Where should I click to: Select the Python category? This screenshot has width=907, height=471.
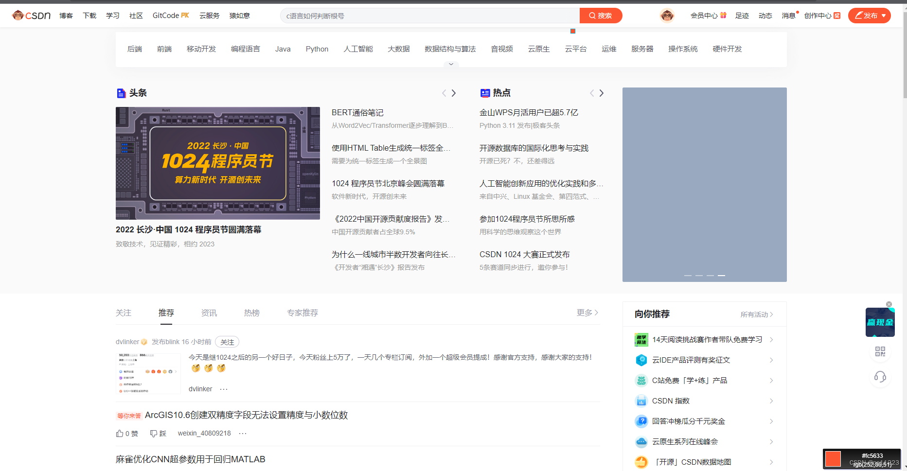317,49
